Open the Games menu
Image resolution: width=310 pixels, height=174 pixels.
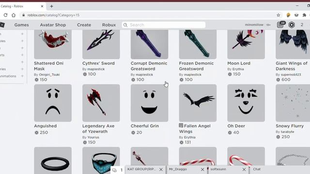(x=21, y=25)
